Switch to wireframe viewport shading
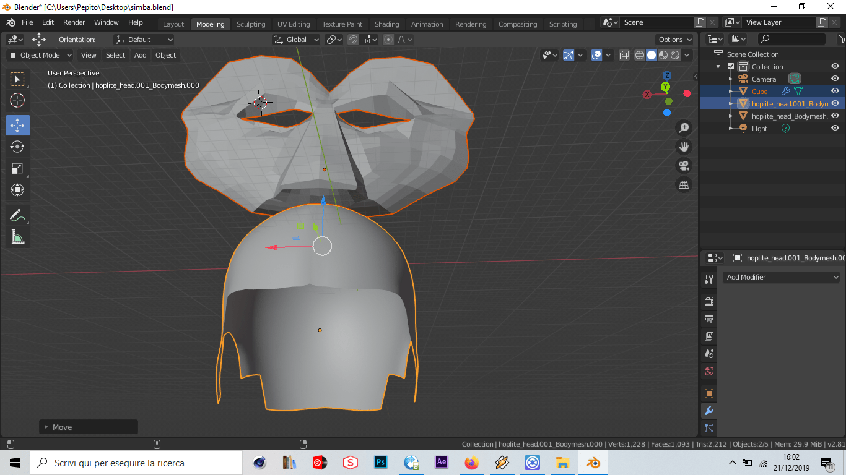 click(640, 55)
